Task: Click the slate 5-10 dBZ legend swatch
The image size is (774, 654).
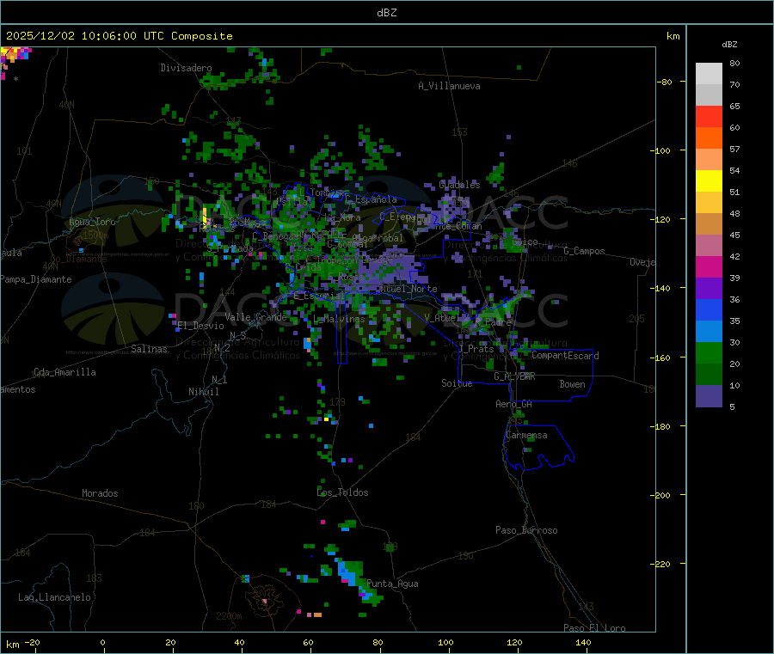Action: click(x=709, y=396)
